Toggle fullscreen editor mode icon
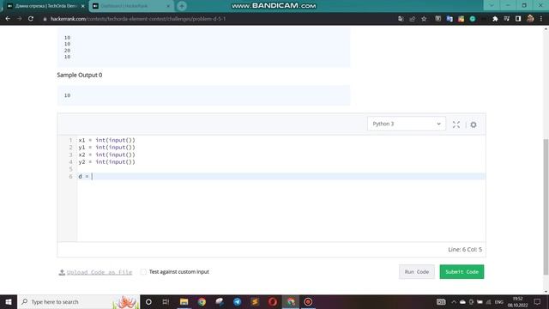 [x=456, y=124]
